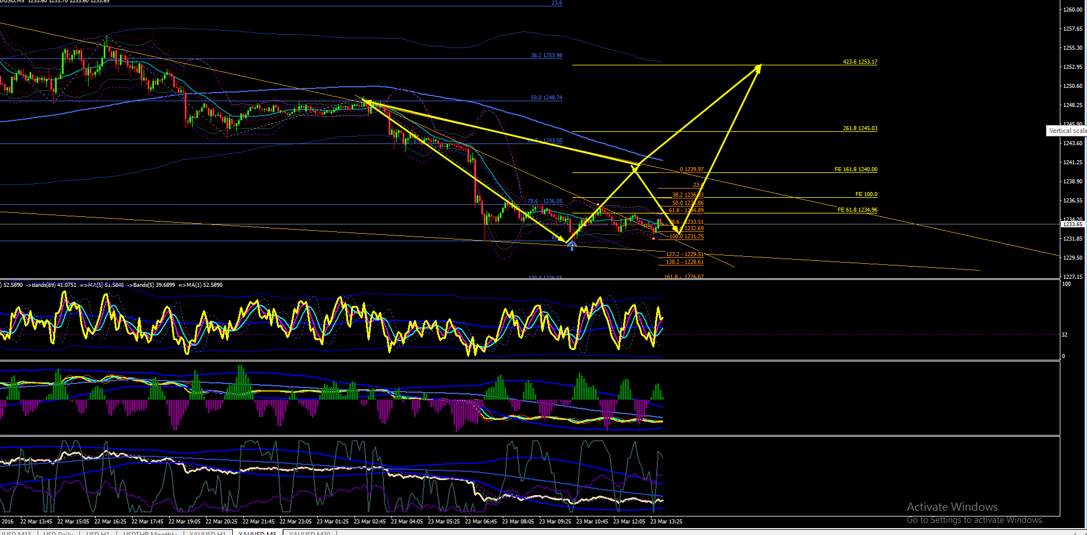1087x535 pixels.
Task: Click the 23 Mar 13:25 time label
Action: click(x=666, y=522)
